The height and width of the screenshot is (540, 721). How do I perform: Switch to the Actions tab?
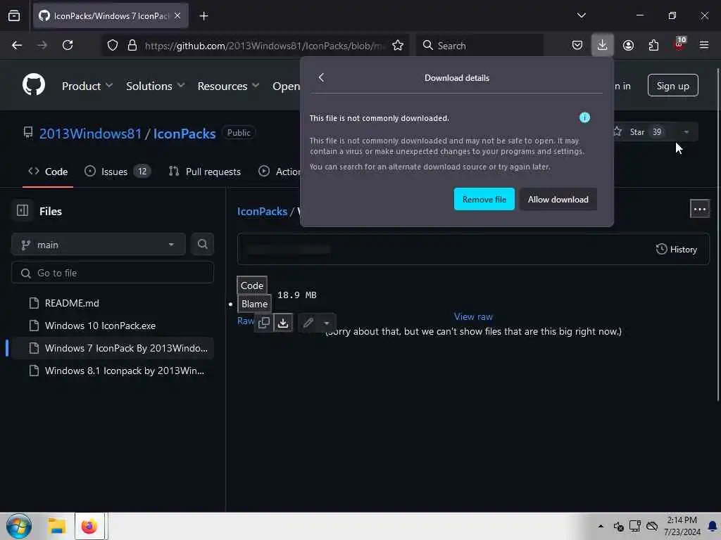(279, 172)
